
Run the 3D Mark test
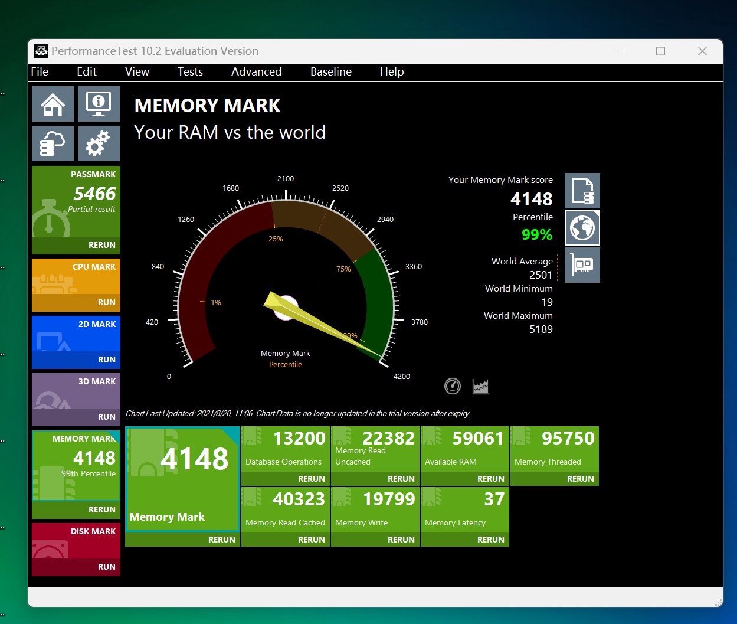coord(106,417)
